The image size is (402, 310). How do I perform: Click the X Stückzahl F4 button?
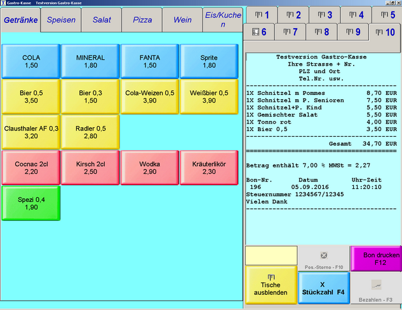click(x=323, y=288)
